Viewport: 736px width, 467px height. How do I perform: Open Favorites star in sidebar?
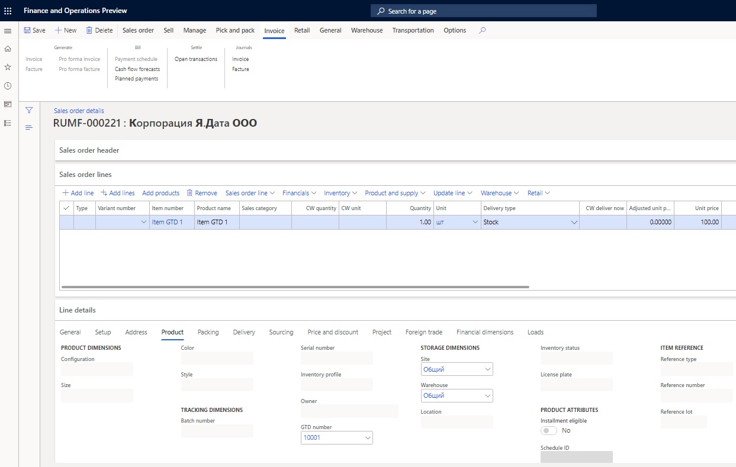8,67
